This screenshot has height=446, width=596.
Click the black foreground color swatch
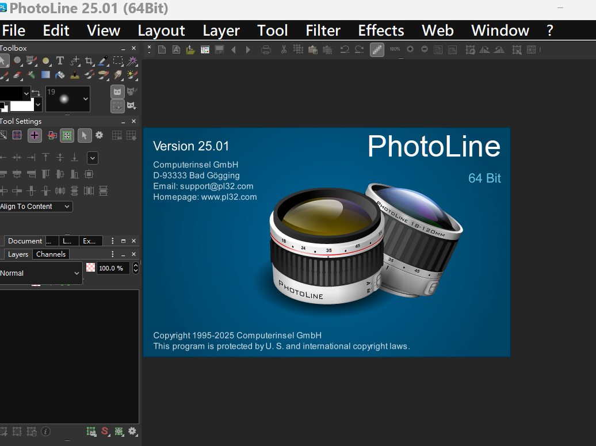[x=11, y=93]
